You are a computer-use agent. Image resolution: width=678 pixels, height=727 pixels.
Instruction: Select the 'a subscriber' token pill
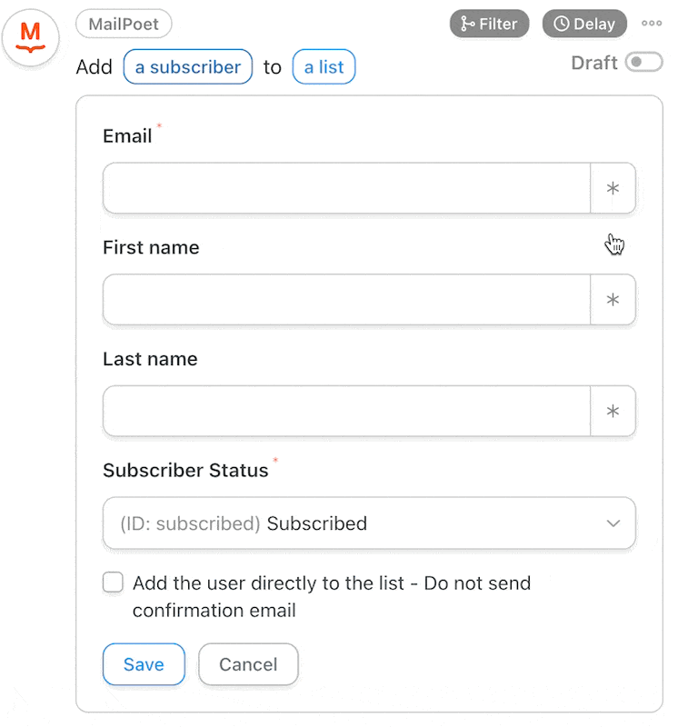pos(188,66)
